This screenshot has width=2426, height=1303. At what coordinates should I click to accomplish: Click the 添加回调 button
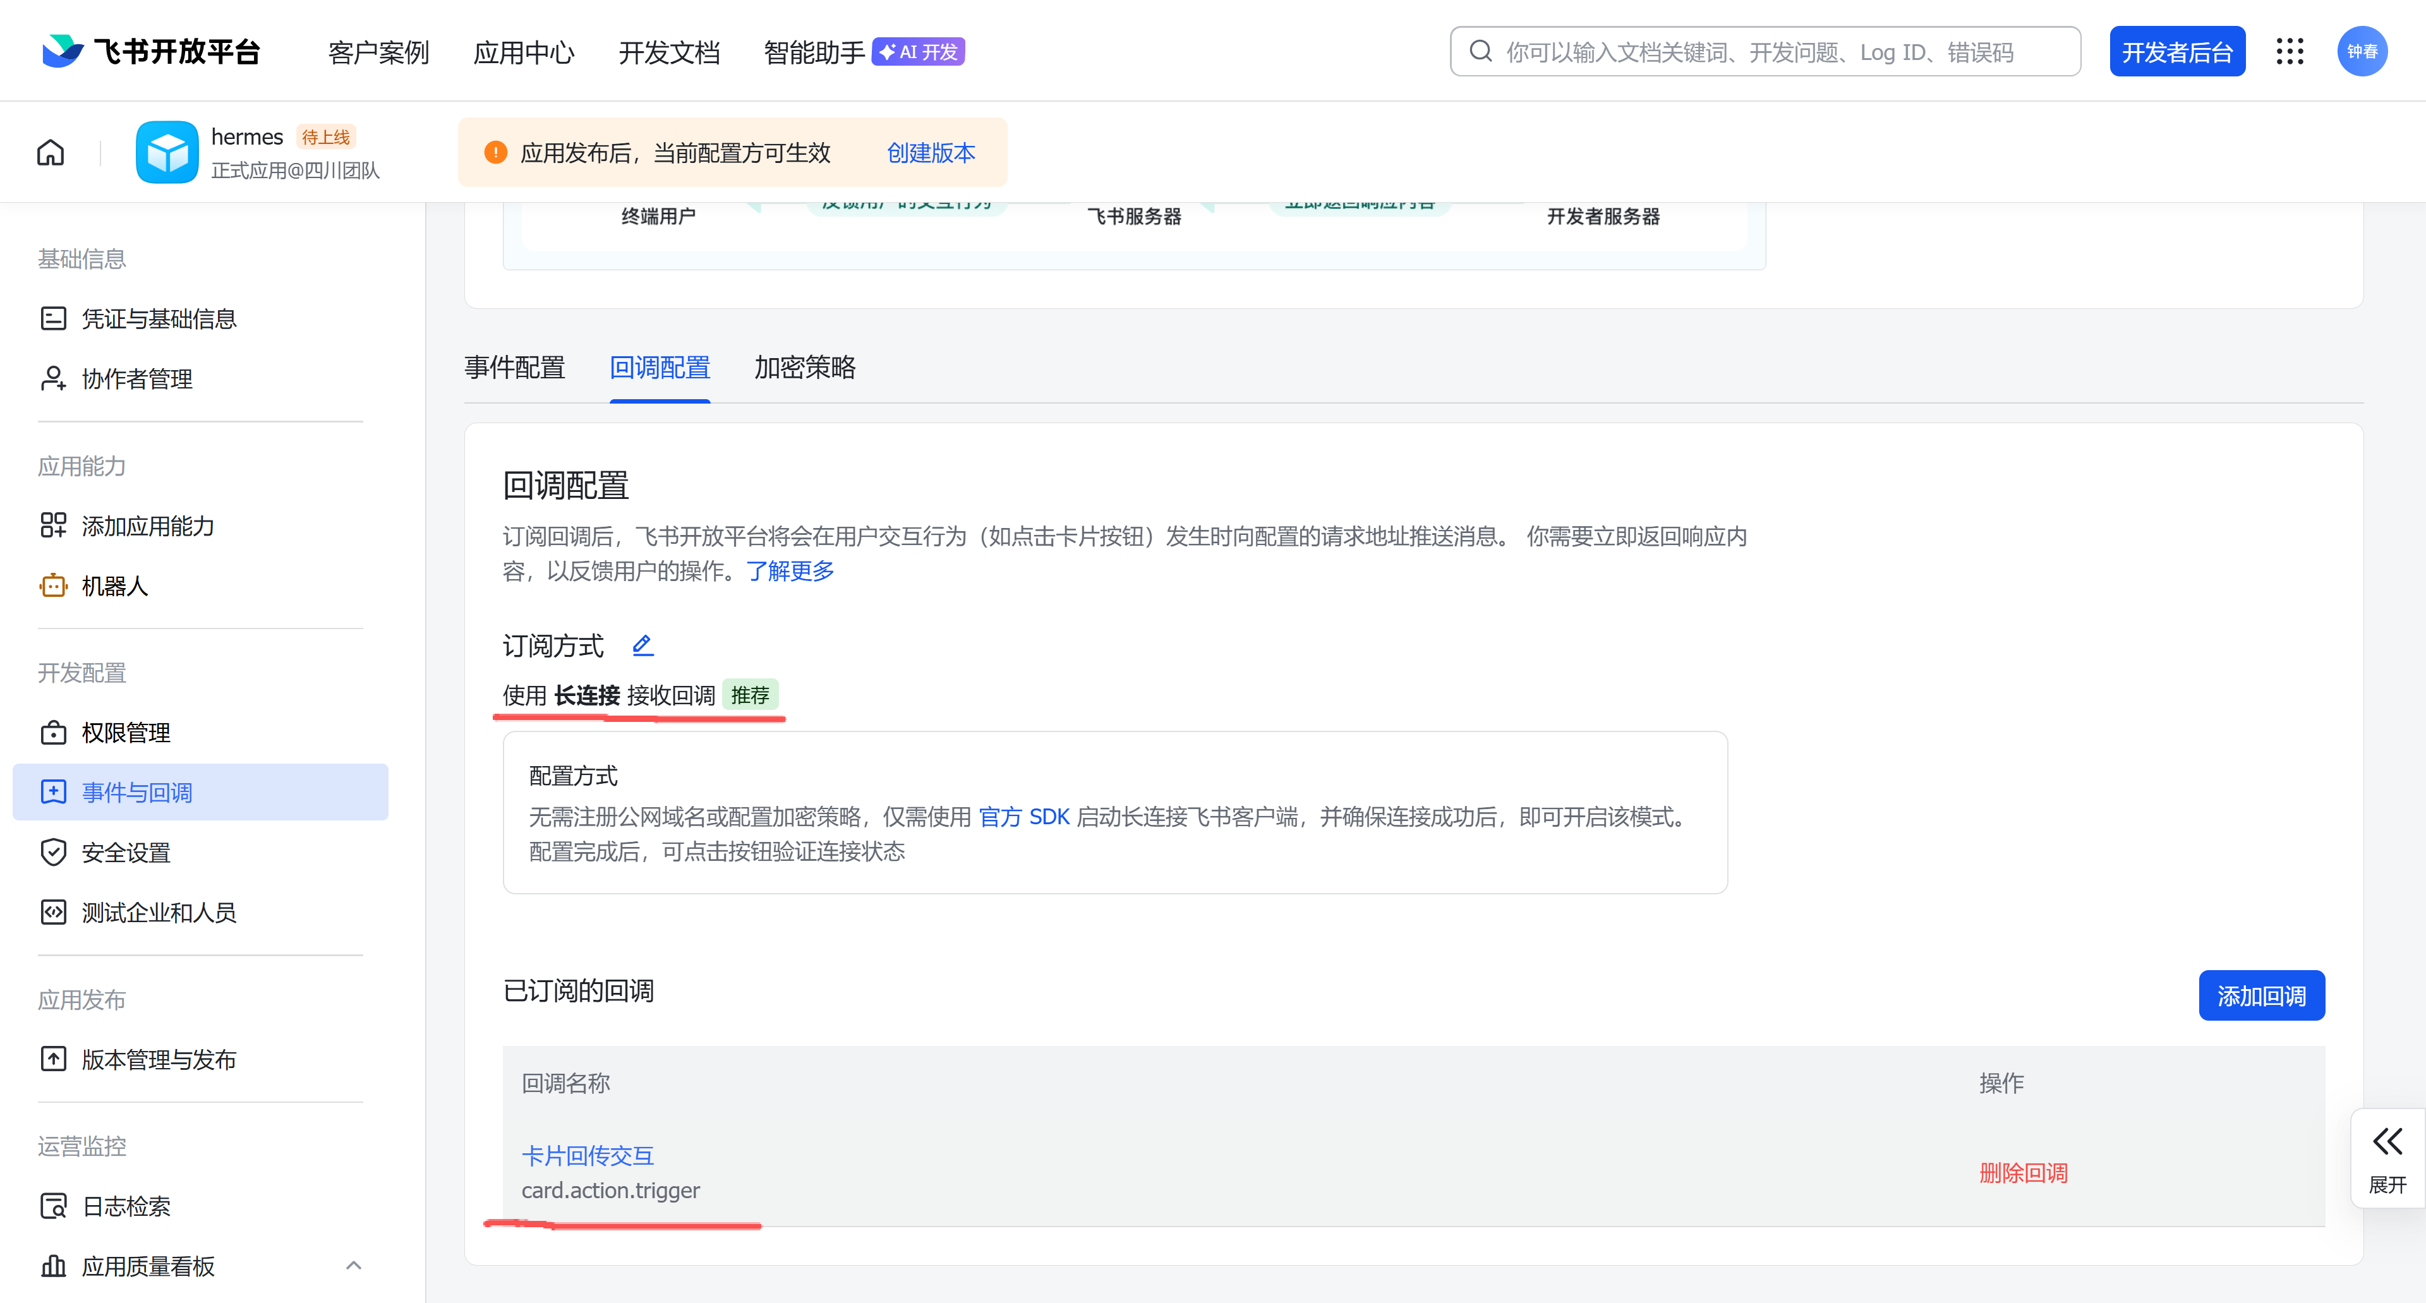click(2261, 995)
